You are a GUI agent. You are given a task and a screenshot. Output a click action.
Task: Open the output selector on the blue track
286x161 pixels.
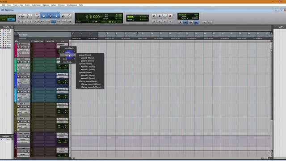pos(63,77)
